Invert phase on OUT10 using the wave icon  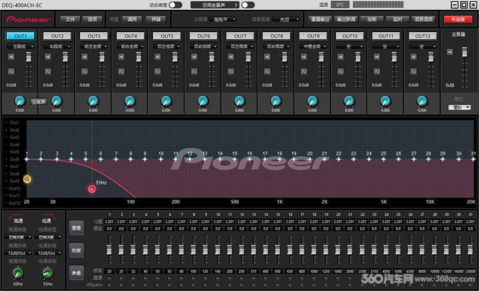[341, 71]
